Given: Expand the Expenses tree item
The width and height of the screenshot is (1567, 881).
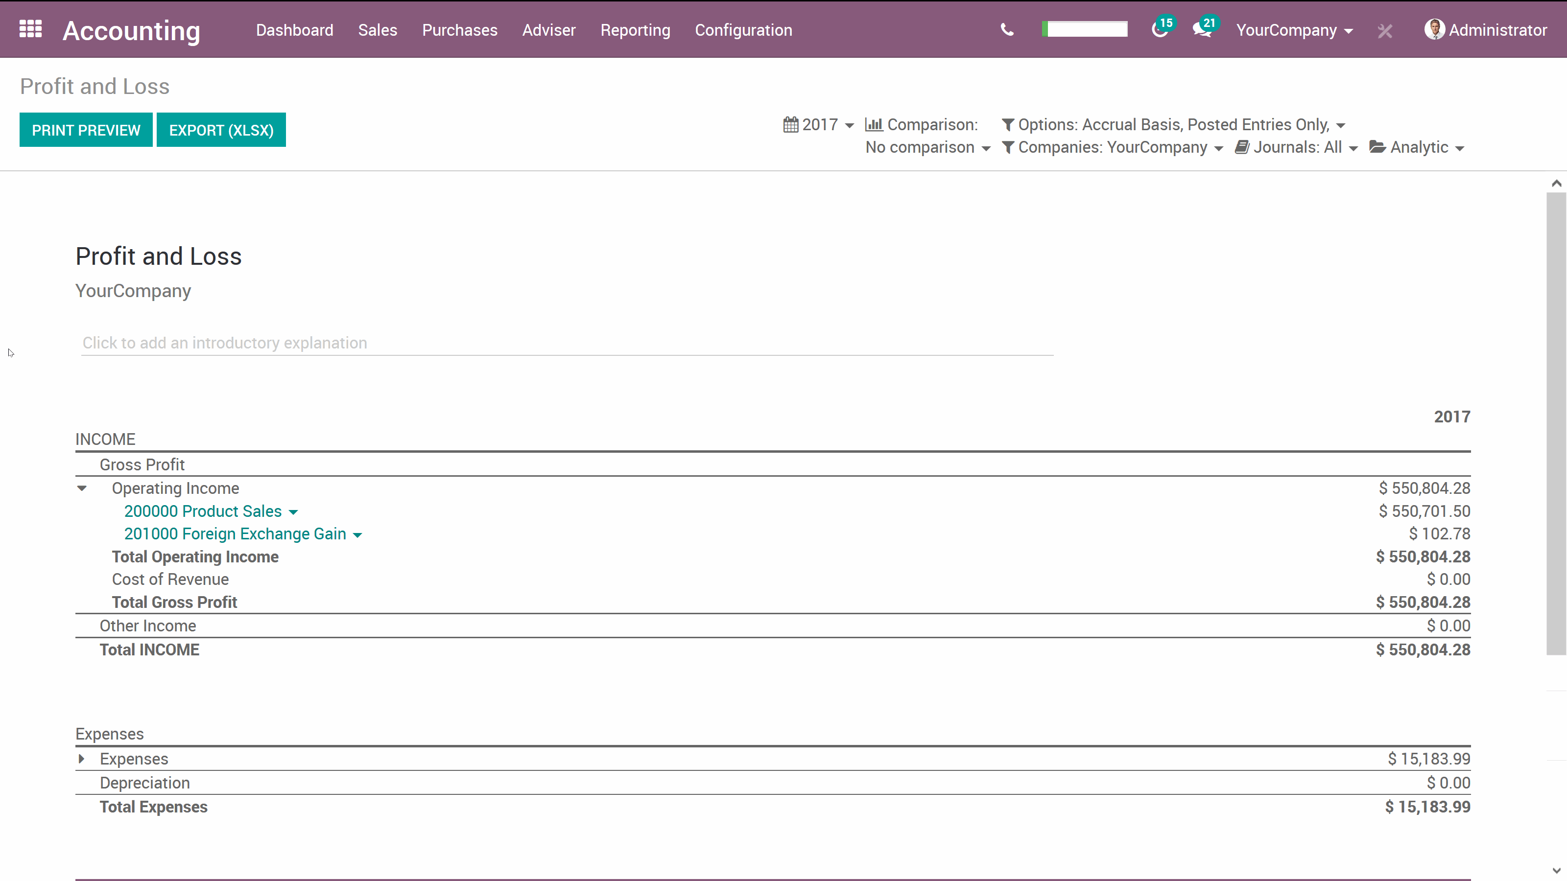Looking at the screenshot, I should pyautogui.click(x=82, y=758).
